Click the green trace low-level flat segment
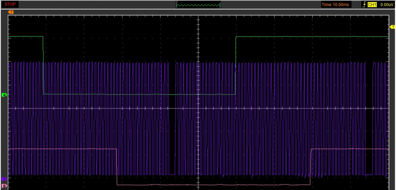The width and height of the screenshot is (396, 190). pos(139,94)
